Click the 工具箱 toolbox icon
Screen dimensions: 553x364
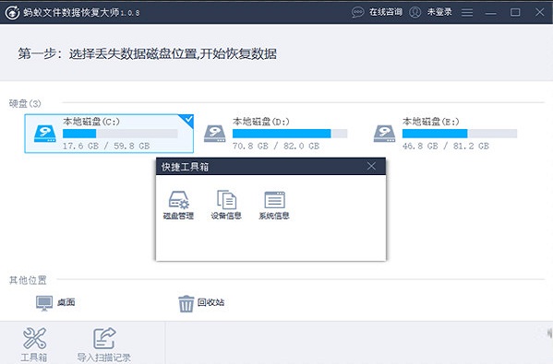[x=34, y=338]
